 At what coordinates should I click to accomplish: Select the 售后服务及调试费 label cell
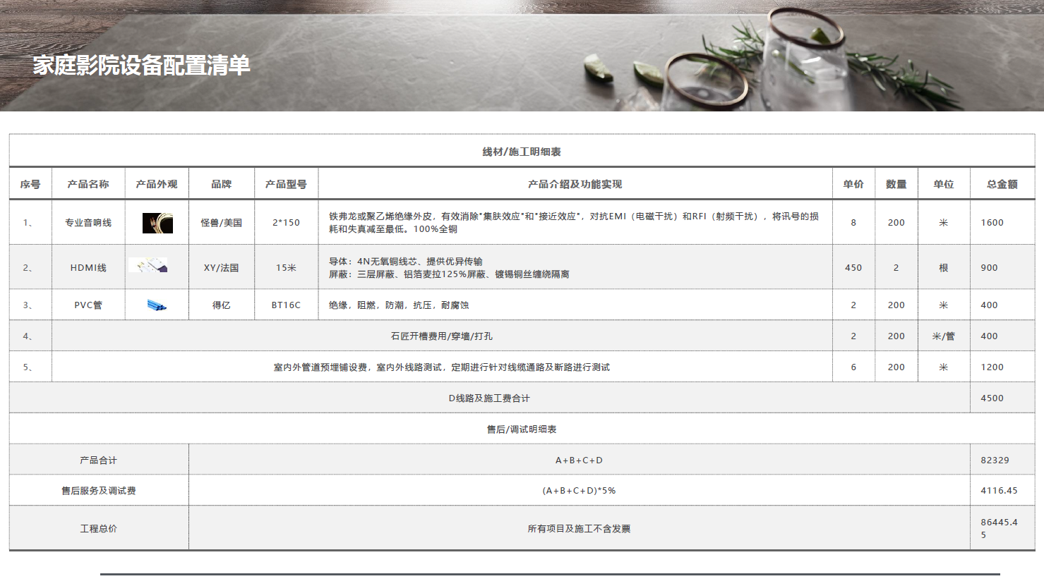(x=99, y=491)
